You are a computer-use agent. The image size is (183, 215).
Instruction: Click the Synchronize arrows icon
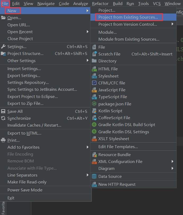[x=3, y=118]
